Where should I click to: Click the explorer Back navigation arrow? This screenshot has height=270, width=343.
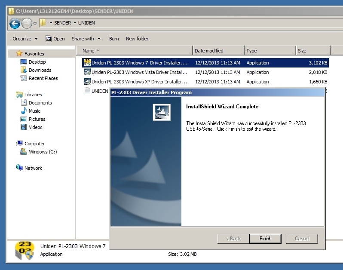pyautogui.click(x=14, y=23)
